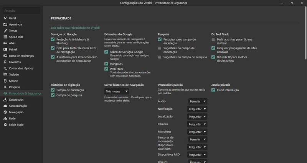Select Exibir Tudo in sidebar
Viewport: 307px width, 163px height.
[x=16, y=124]
